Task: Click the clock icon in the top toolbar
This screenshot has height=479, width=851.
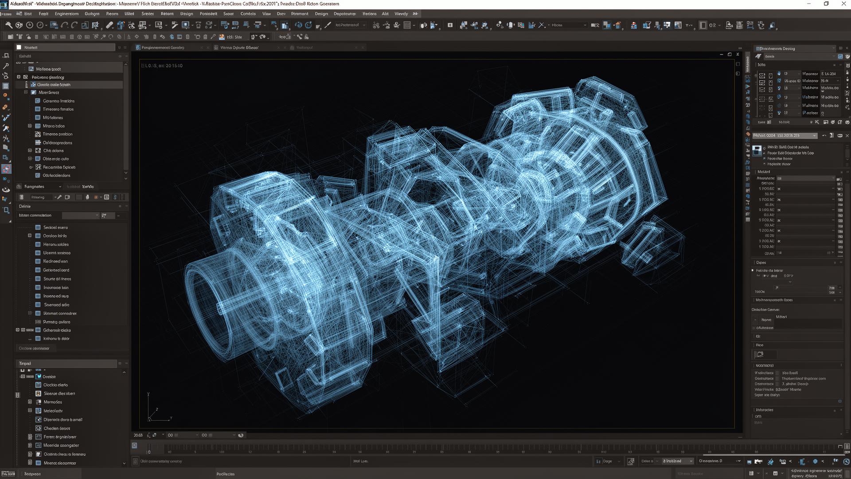Action: 30,25
